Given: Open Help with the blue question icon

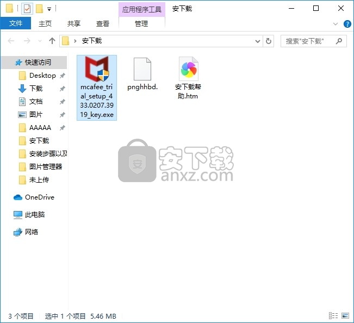Looking at the screenshot, I should [347, 24].
